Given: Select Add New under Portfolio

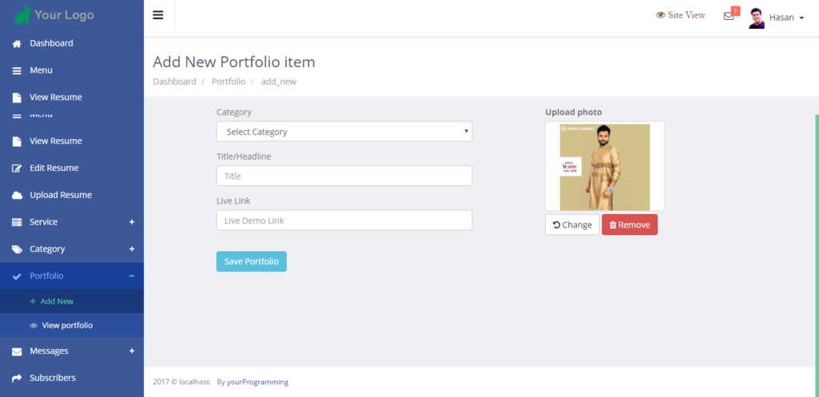Looking at the screenshot, I should 57,301.
